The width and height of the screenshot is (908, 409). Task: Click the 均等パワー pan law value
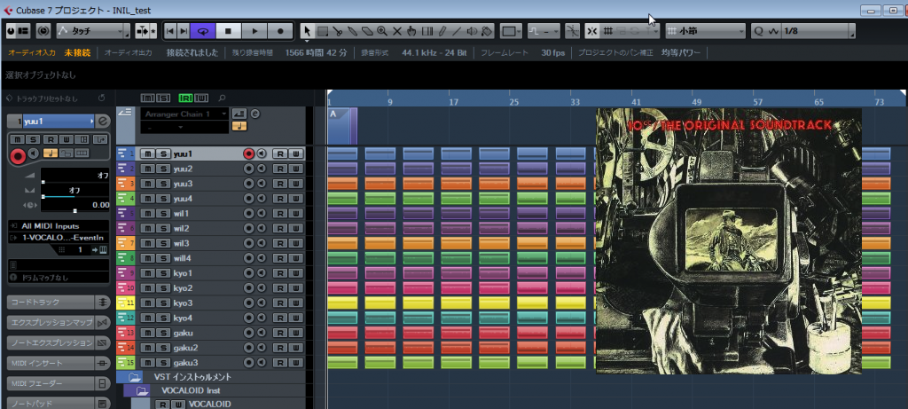[x=681, y=52]
